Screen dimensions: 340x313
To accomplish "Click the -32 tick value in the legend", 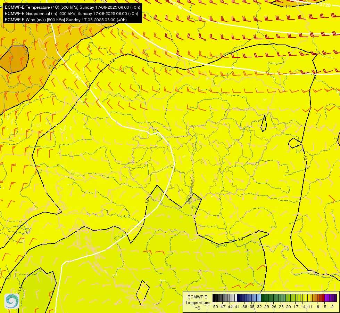I will 259,307.
